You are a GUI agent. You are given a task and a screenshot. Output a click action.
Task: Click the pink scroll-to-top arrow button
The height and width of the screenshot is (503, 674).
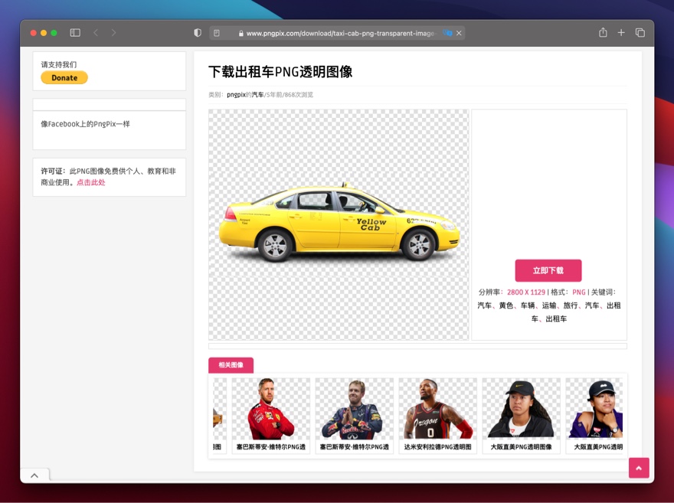[x=639, y=468]
